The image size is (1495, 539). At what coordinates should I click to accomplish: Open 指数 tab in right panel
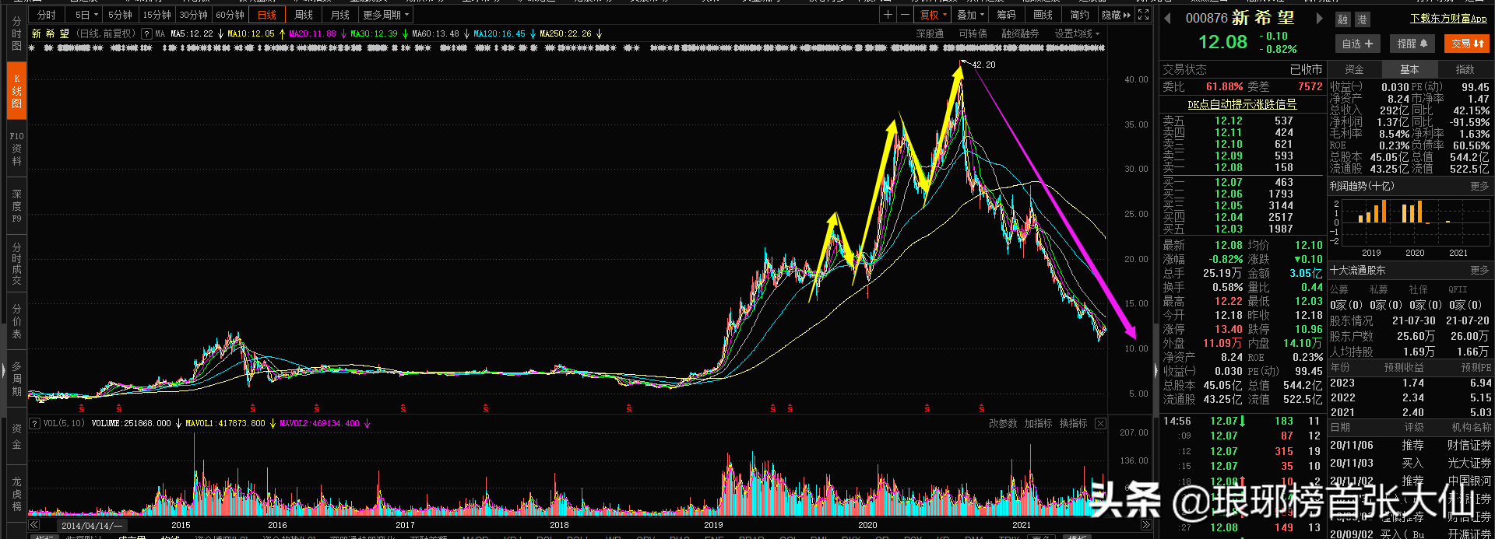click(1465, 69)
